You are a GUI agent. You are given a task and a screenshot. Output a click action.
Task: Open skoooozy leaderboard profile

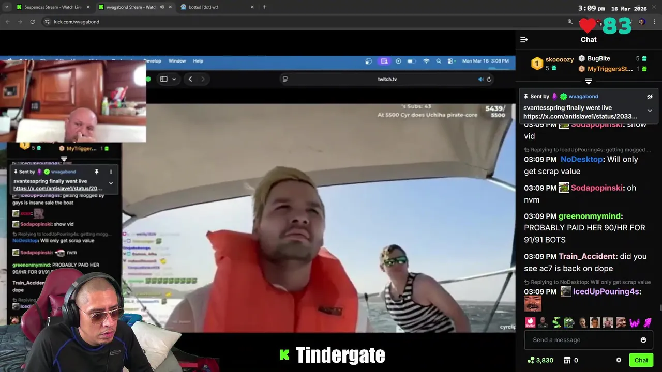(560, 59)
